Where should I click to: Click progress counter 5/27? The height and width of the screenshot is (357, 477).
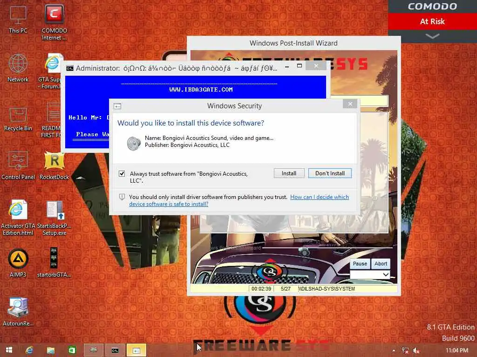286,289
